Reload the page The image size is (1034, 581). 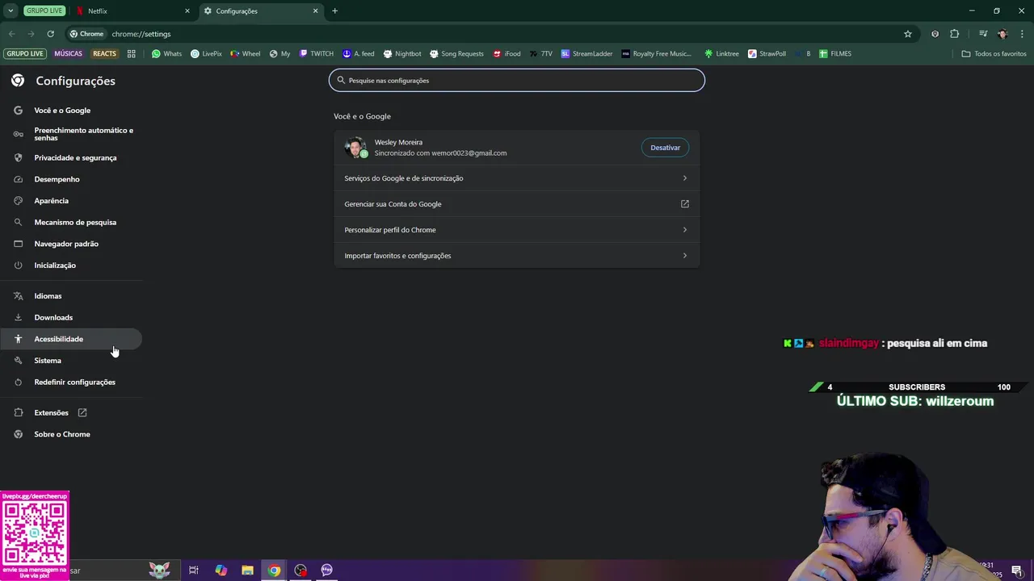50,34
